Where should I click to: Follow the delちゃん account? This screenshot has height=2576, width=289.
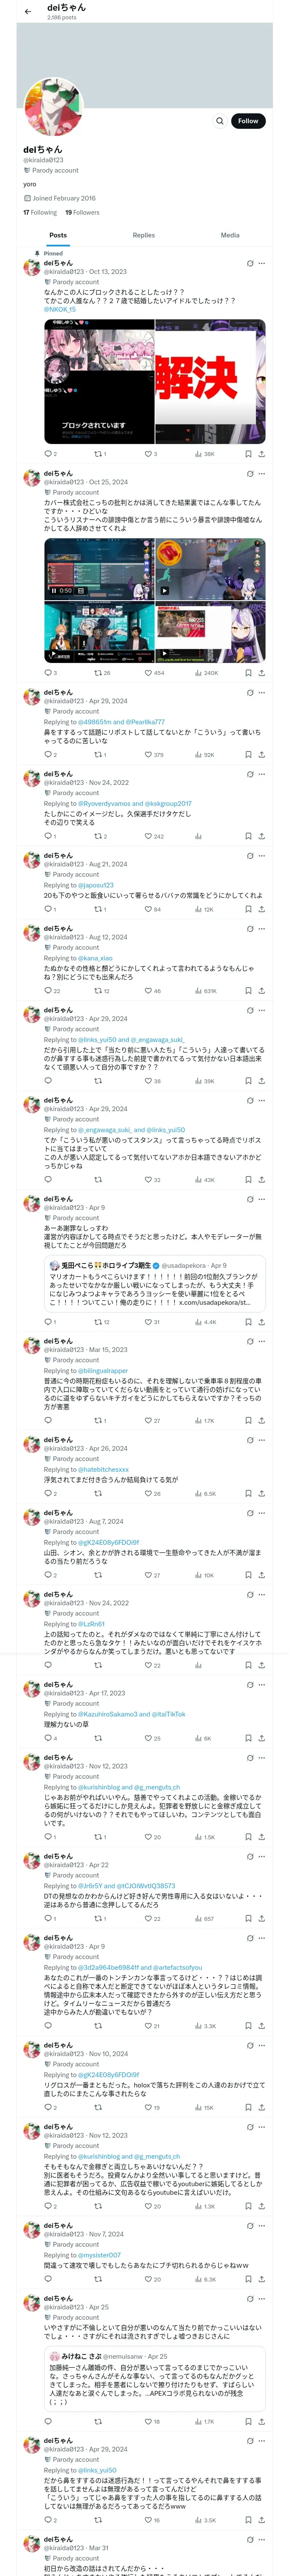[247, 121]
